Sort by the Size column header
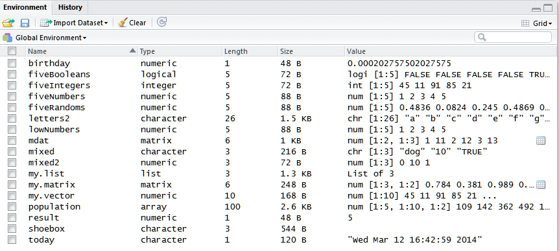559x251 pixels. coord(311,51)
